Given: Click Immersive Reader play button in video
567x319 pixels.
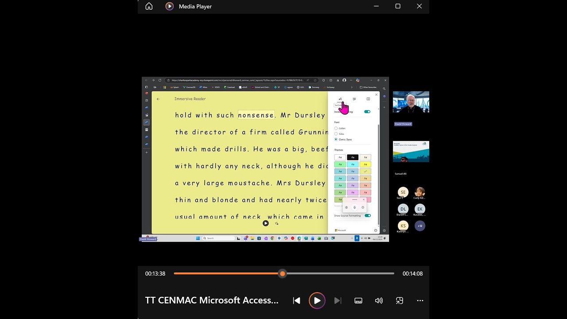Looking at the screenshot, I should tap(265, 223).
